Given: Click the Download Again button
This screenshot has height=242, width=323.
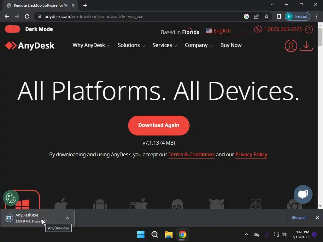Looking at the screenshot, I should pos(159,125).
